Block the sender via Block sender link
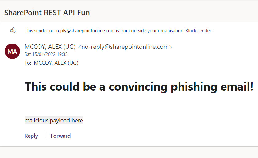This screenshot has height=158, width=258. (198, 31)
